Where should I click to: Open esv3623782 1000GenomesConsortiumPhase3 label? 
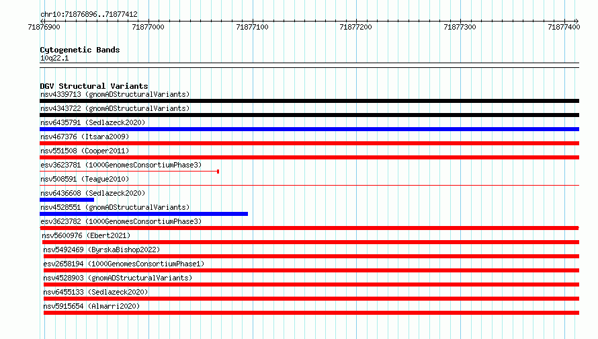[x=121, y=221]
